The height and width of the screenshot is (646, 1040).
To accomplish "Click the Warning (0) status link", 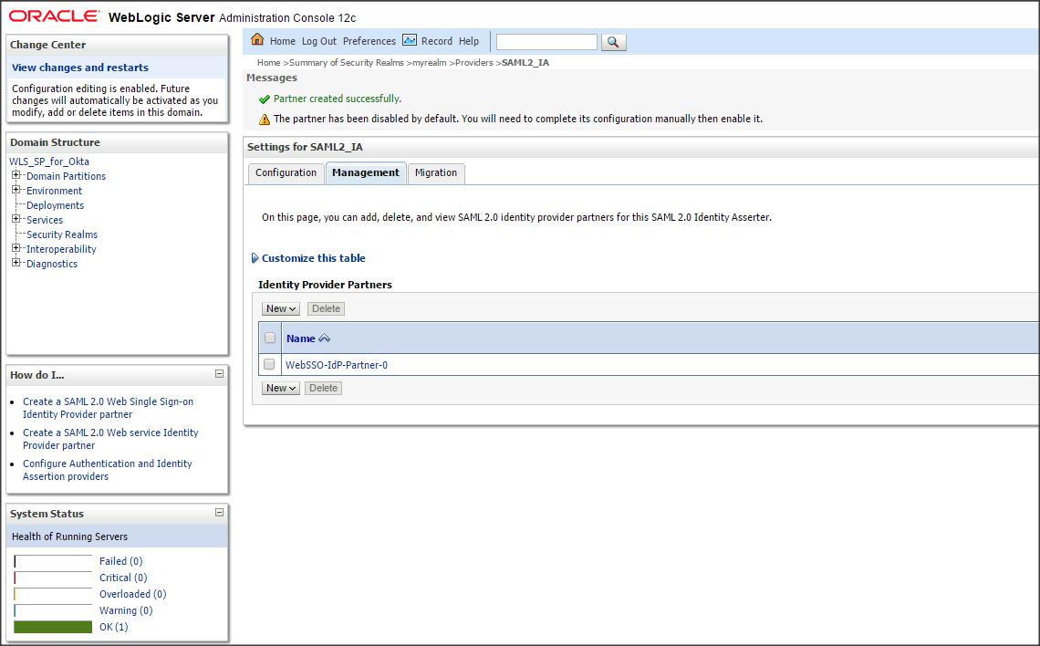I will tap(126, 610).
